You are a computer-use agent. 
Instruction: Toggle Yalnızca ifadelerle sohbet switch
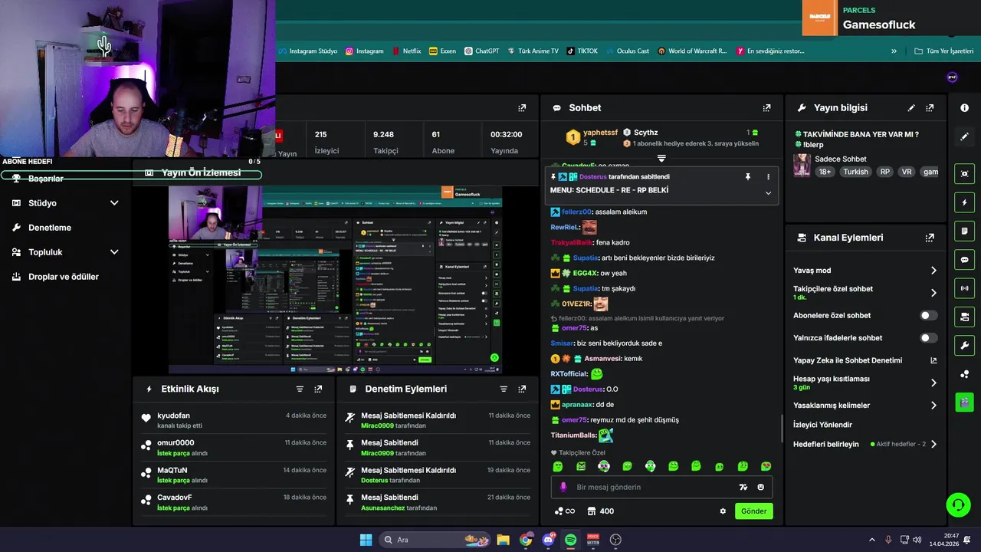point(928,337)
